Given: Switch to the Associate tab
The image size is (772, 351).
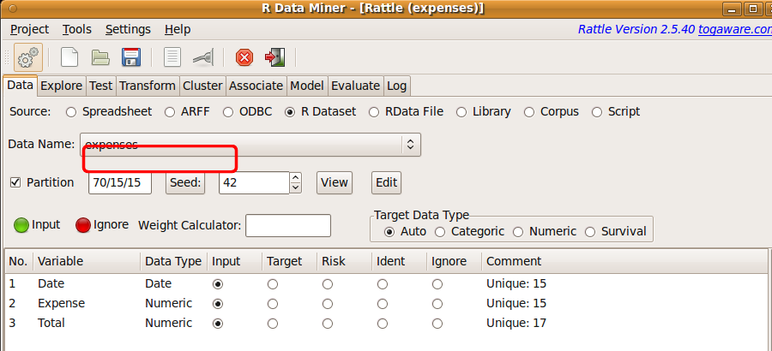Looking at the screenshot, I should pyautogui.click(x=256, y=86).
